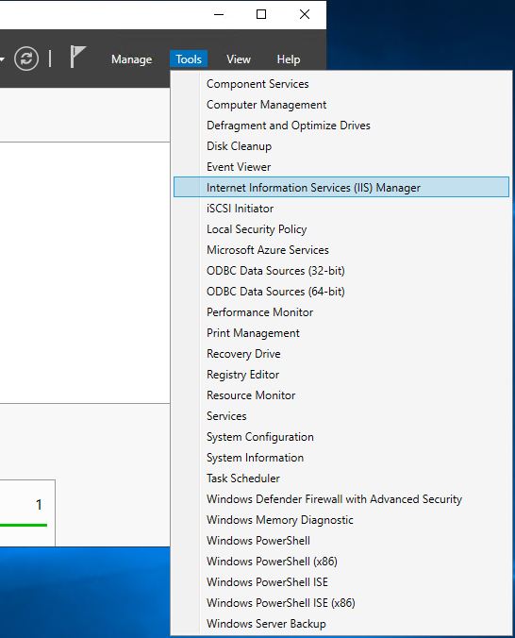Screen dimensions: 515x638
Task: Open the View menu
Action: [239, 59]
